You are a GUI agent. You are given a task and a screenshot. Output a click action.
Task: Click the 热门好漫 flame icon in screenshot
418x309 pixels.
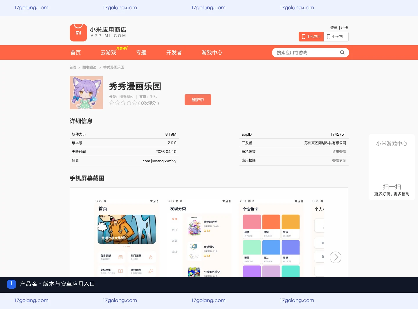[x=151, y=257]
